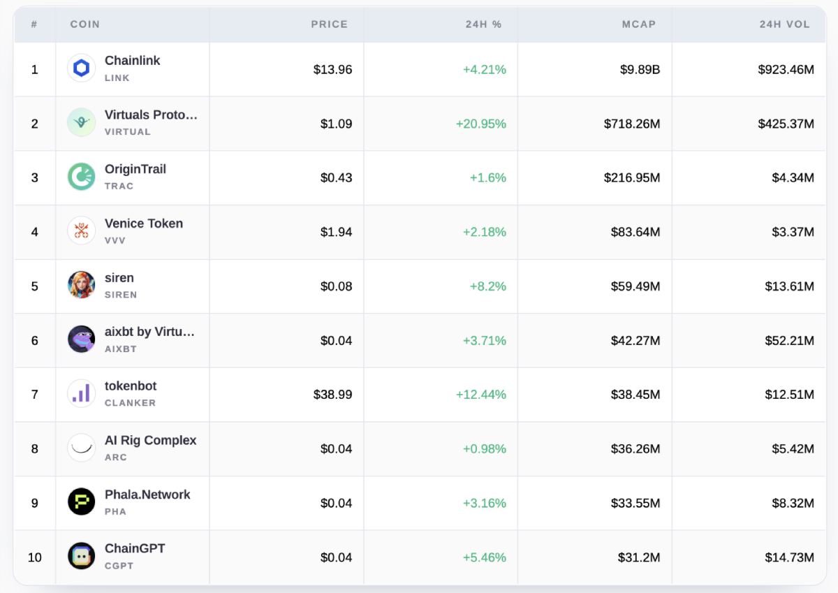
Task: Sort by the MCAP column header
Action: (x=639, y=24)
